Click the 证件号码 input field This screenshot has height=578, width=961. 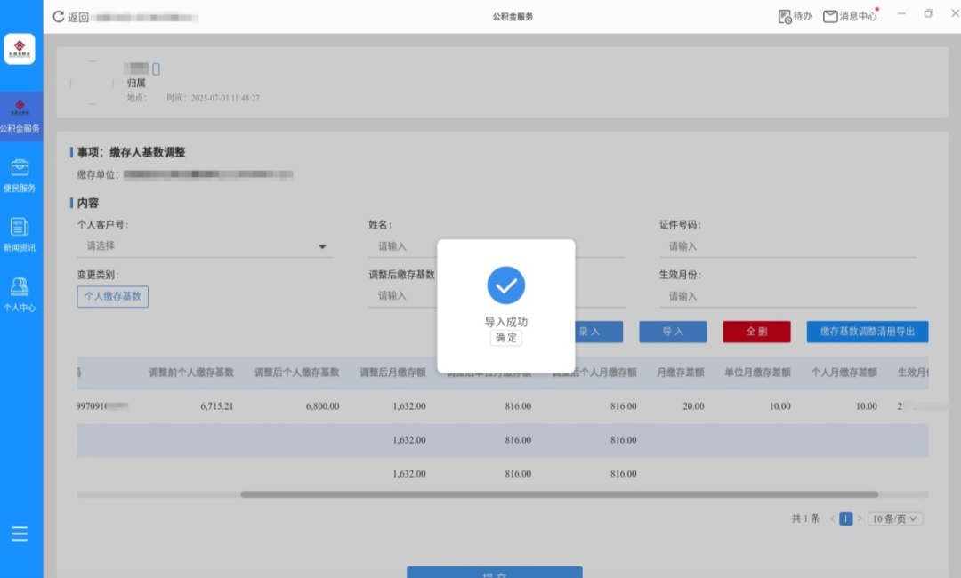[787, 246]
